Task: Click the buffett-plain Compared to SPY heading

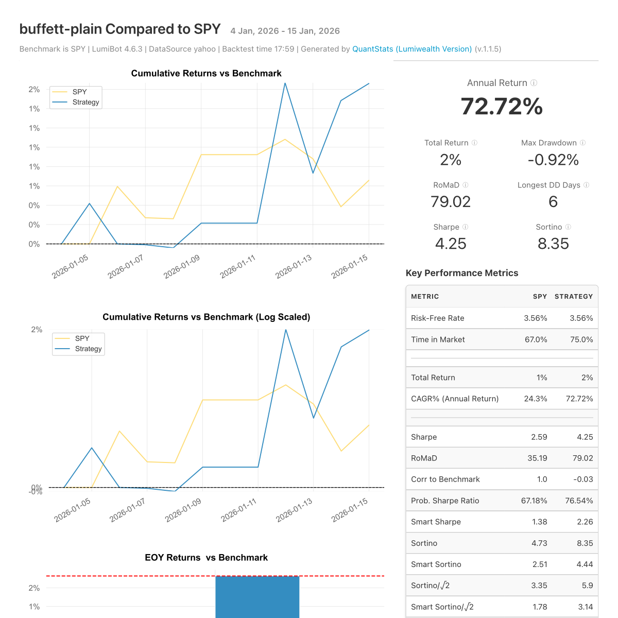Action: 120,29
